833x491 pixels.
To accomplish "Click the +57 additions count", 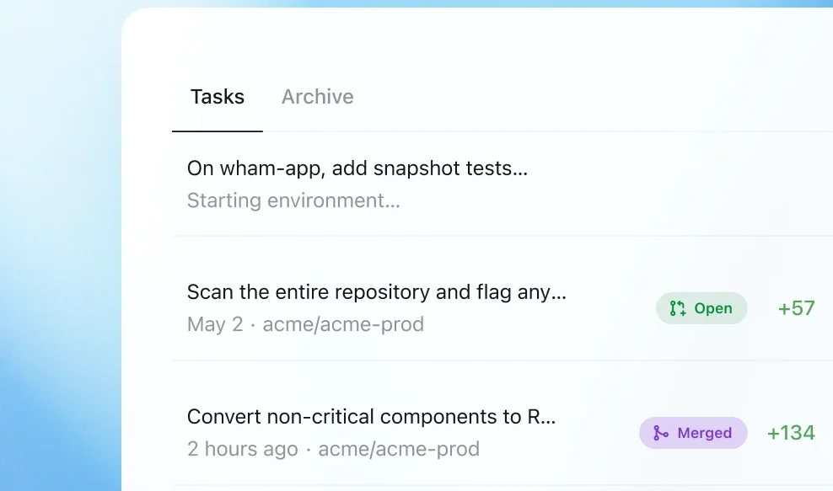I will pyautogui.click(x=796, y=308).
